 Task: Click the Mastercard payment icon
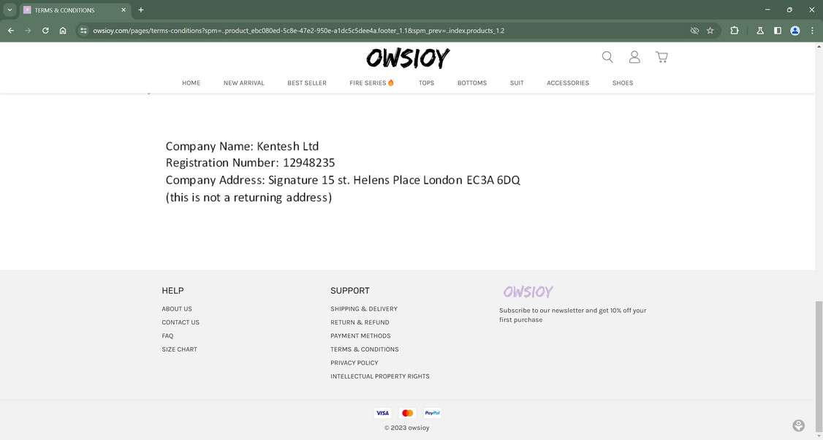tap(406, 413)
